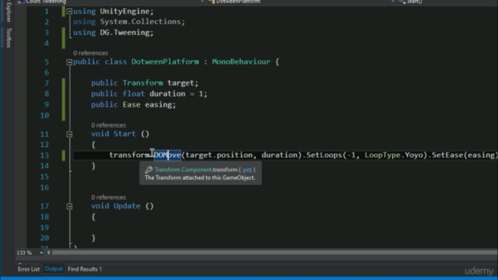The image size is (498, 280).
Task: Click the horizontal scrollbar of the editor
Action: click(275, 253)
